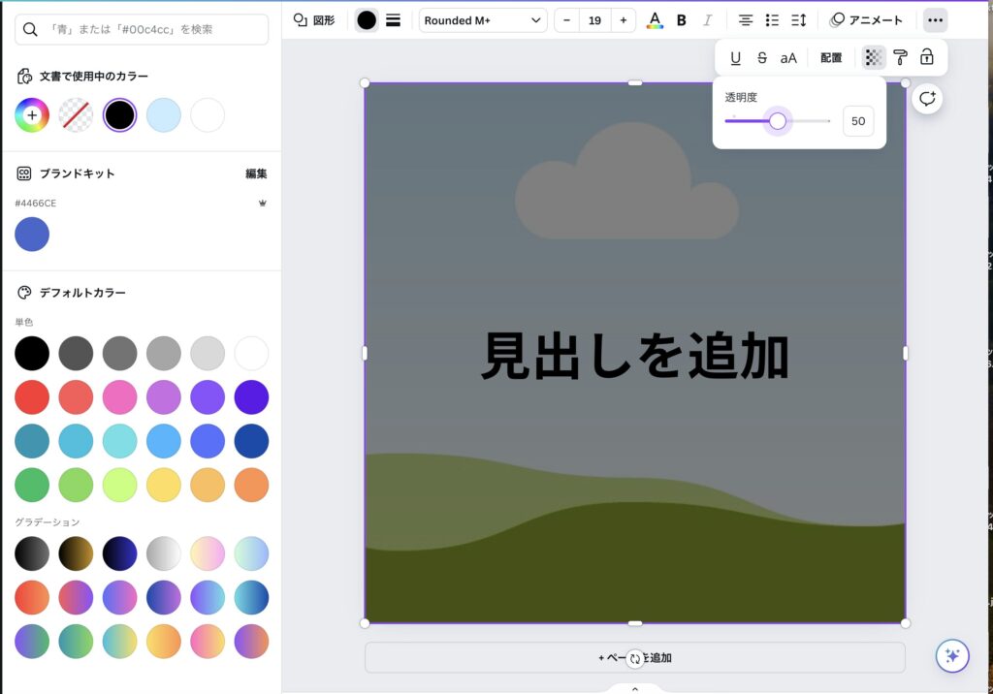Open the アニメート animation panel
The image size is (993, 694).
pyautogui.click(x=866, y=20)
